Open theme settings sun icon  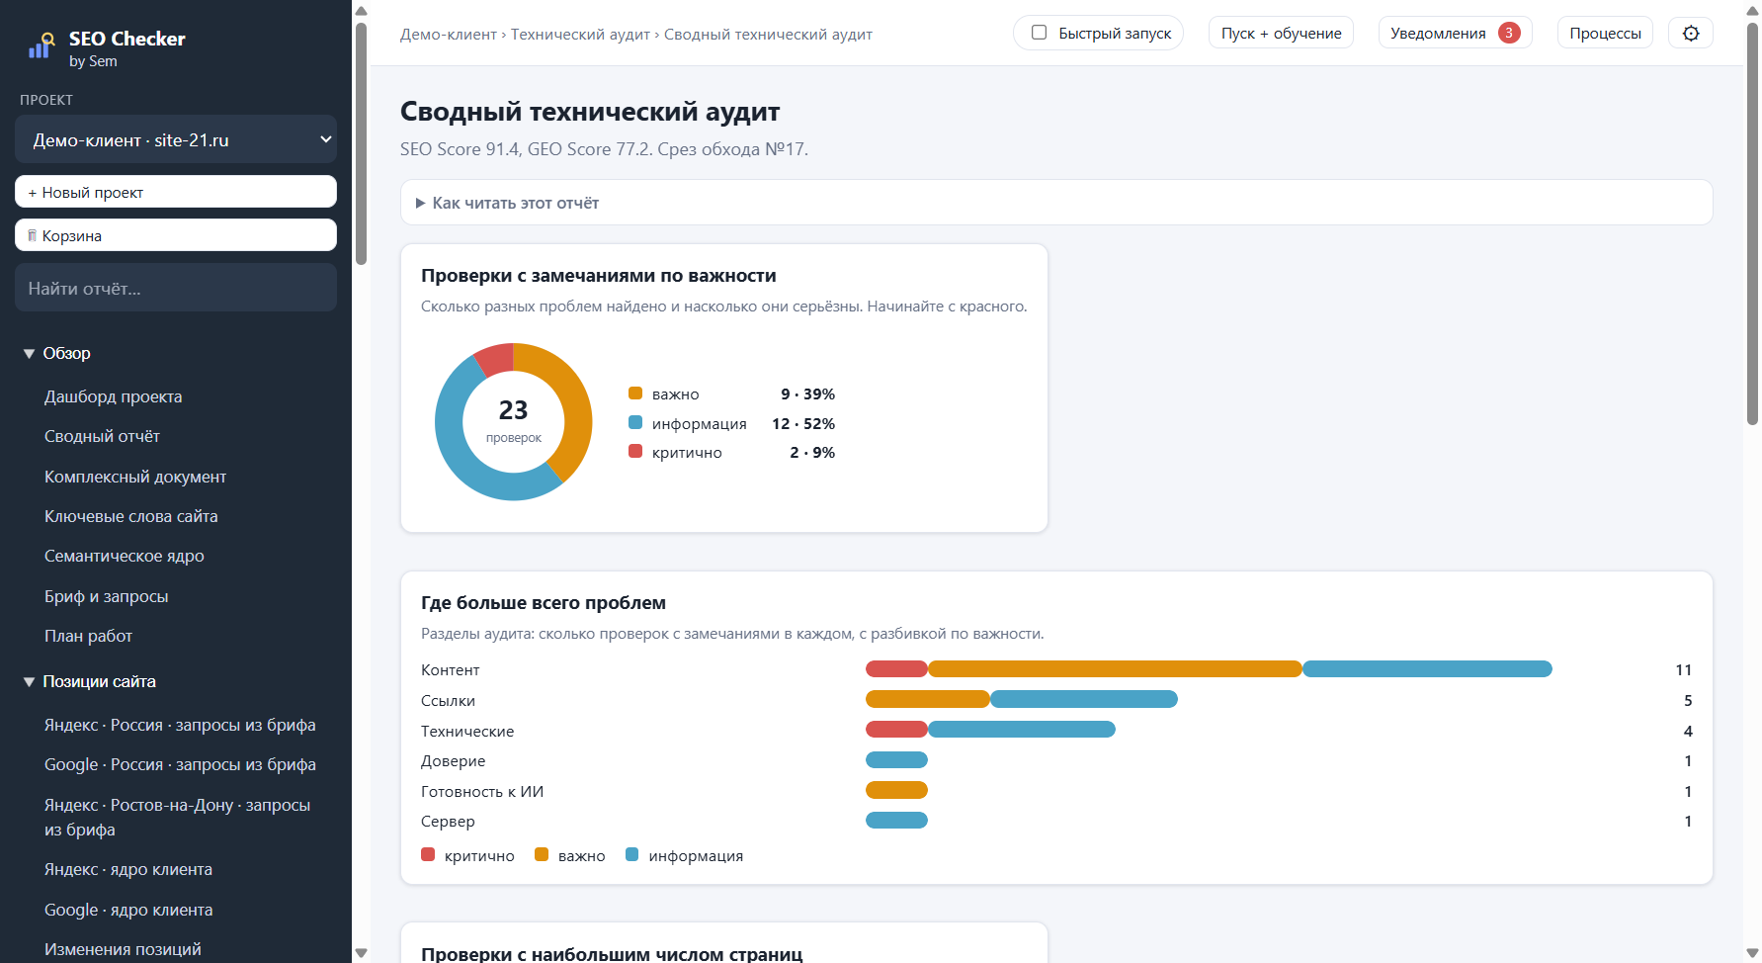(1691, 34)
